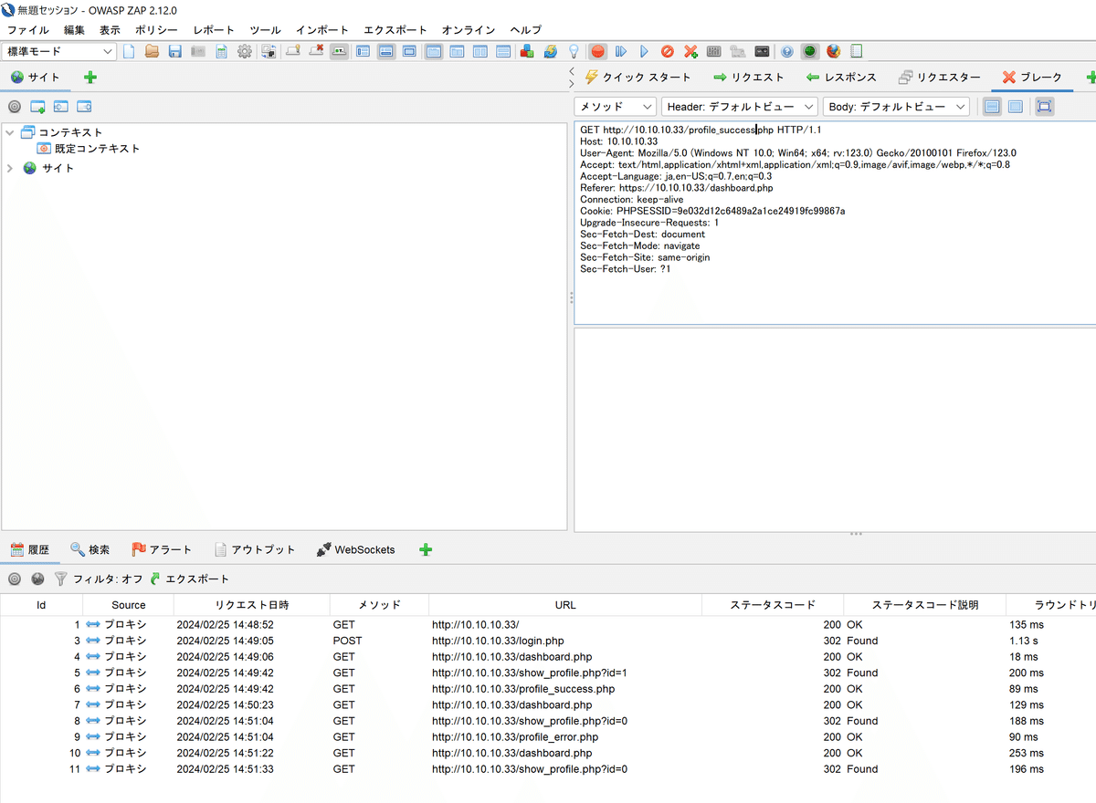This screenshot has width=1096, height=803.
Task: Toggle the green HUD radar button
Action: click(809, 52)
